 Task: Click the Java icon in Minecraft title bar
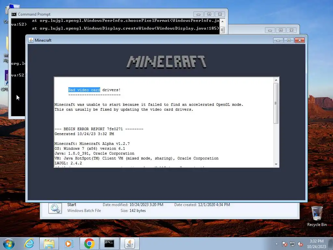point(31,40)
